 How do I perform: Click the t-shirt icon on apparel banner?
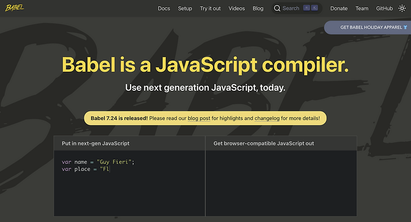405,27
